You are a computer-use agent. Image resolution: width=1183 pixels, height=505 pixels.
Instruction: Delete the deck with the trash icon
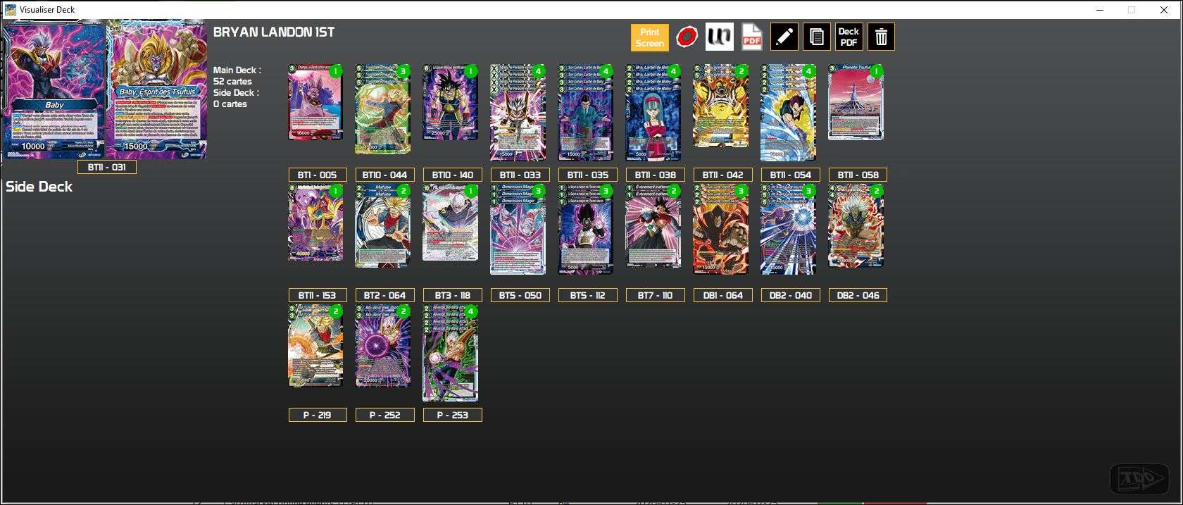coord(881,37)
